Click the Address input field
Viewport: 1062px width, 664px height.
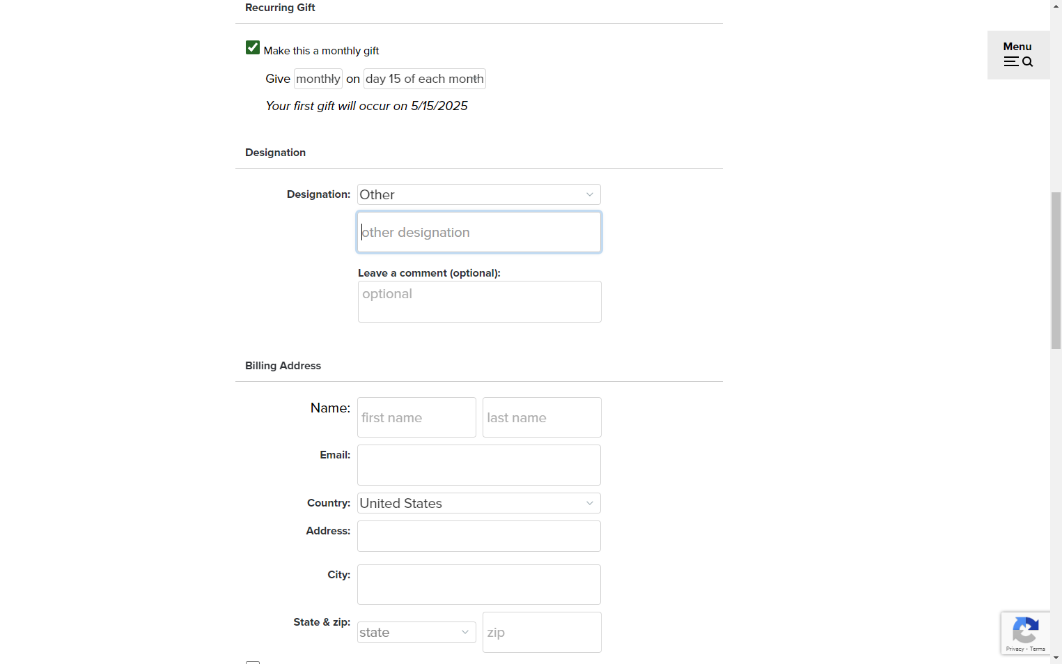pyautogui.click(x=479, y=536)
